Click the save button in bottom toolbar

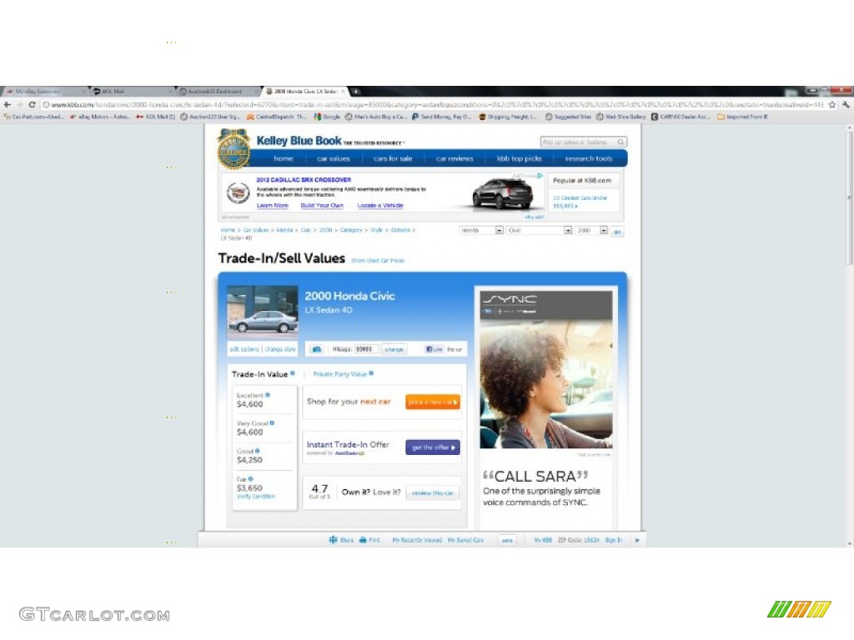pos(507,540)
